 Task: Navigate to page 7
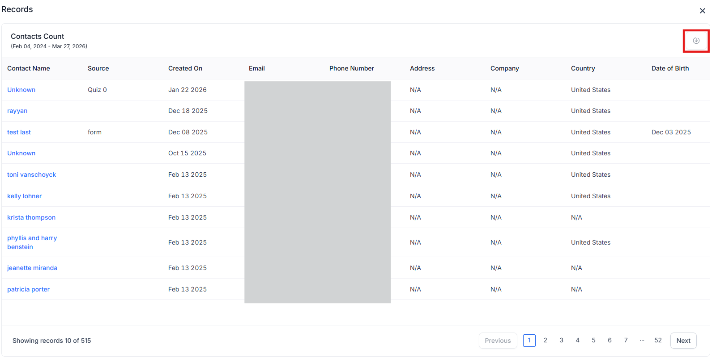(626, 340)
